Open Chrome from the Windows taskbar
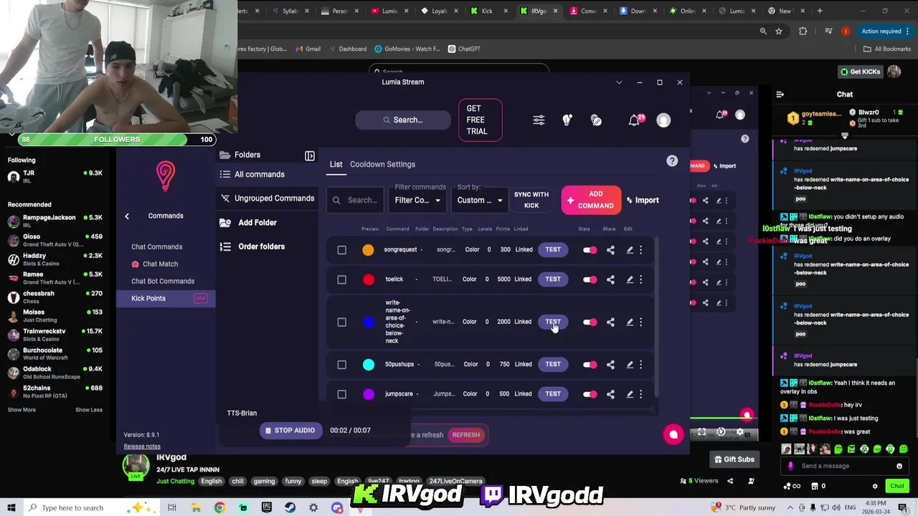The image size is (918, 516). [x=219, y=507]
